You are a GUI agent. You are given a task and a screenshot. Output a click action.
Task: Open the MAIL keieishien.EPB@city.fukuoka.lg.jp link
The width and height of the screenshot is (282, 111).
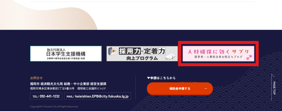point(97,96)
